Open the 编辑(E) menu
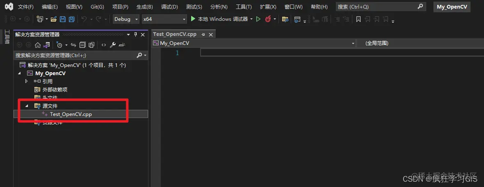The height and width of the screenshot is (187, 484). pos(50,7)
